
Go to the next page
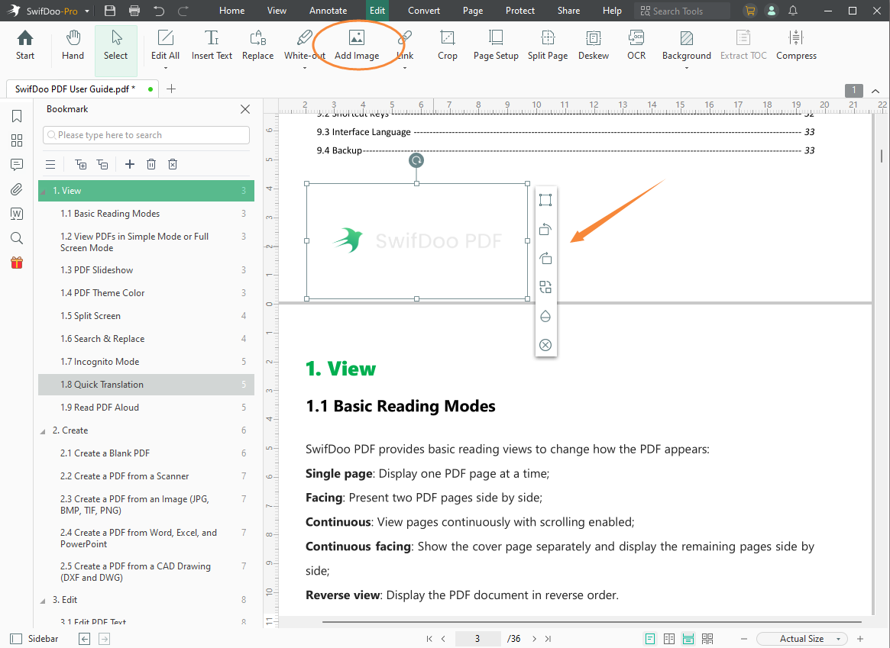(x=534, y=639)
